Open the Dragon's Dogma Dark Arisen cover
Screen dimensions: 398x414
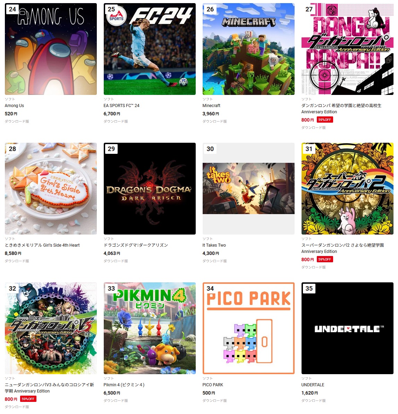tap(150, 188)
